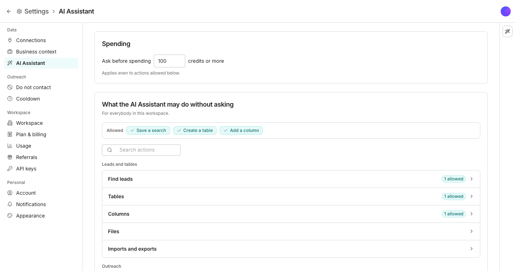Click the Cooldown clock icon
Image resolution: width=515 pixels, height=271 pixels.
(10, 99)
